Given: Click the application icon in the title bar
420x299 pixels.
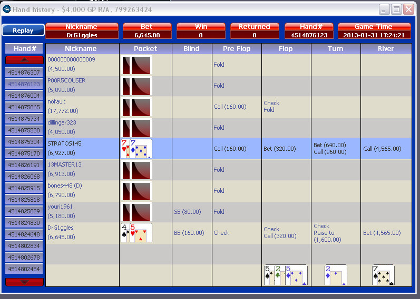Looking at the screenshot, I should point(6,9).
